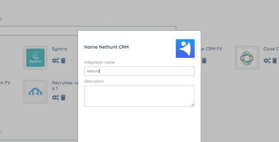Click the Nethunt CRM logo in dialog

tap(185, 48)
